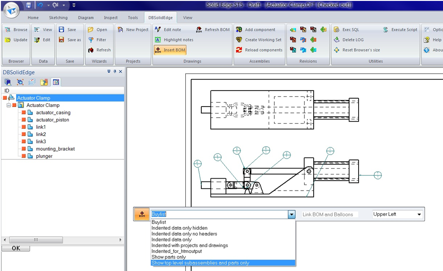Click the Undo arrow in quick access toolbar
This screenshot has height=271, width=443.
click(40, 5)
